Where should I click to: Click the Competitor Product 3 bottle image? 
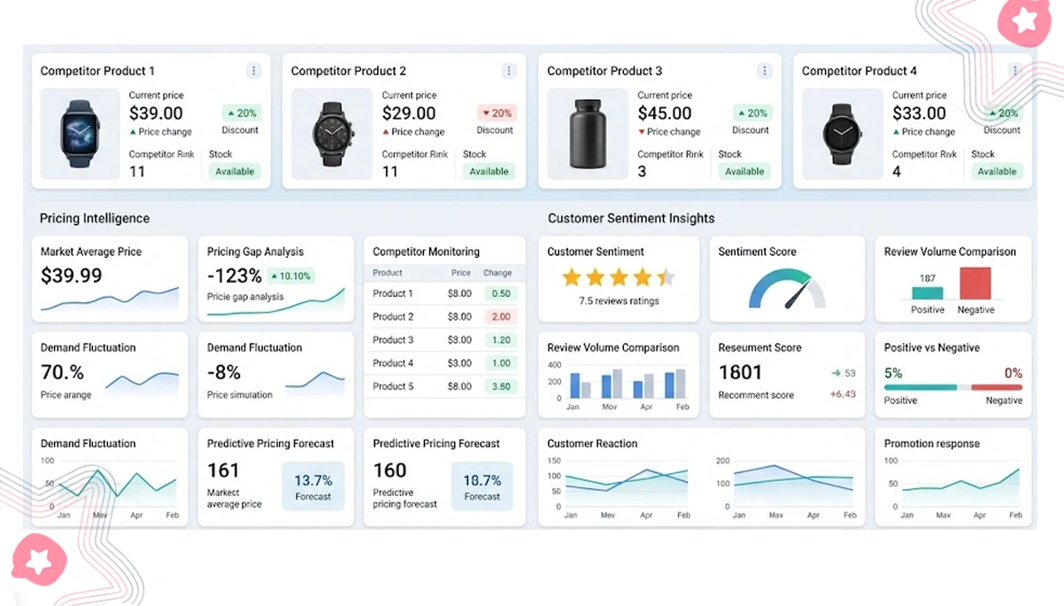coord(588,134)
